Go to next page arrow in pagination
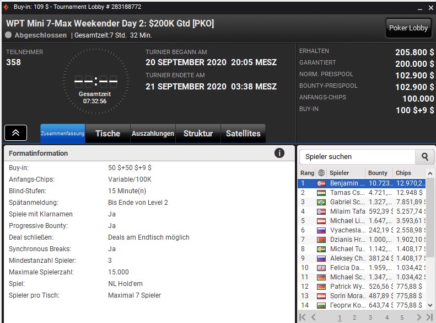The height and width of the screenshot is (323, 436). pyautogui.click(x=419, y=317)
